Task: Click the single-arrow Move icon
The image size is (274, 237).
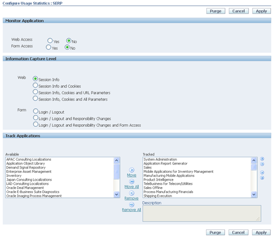Action: [x=132, y=170]
